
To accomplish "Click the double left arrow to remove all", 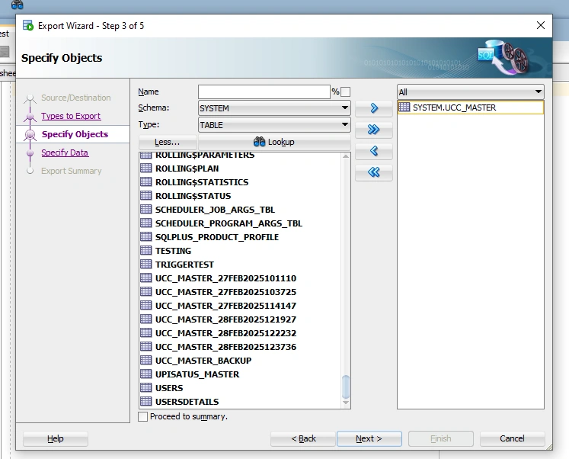I will point(374,172).
